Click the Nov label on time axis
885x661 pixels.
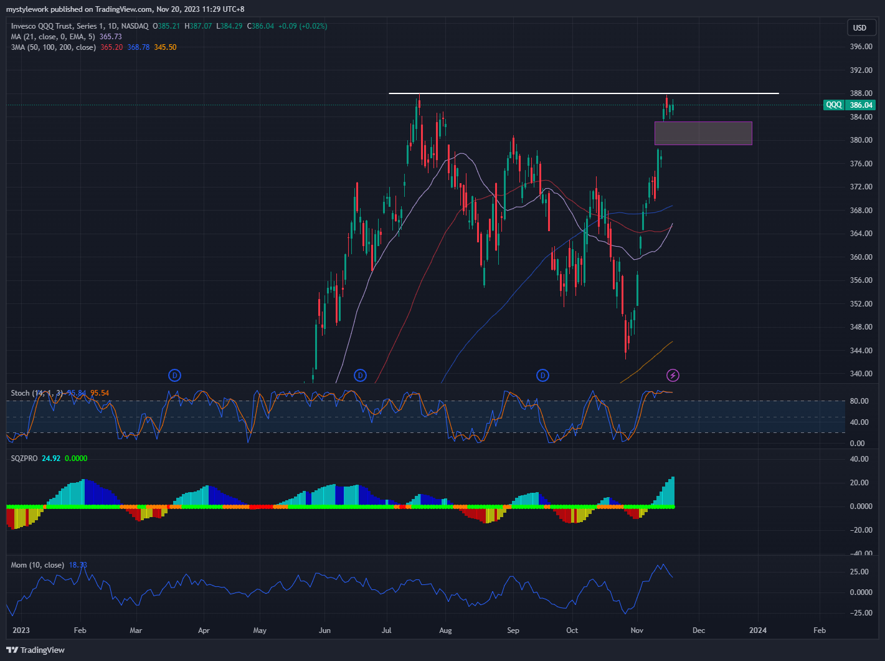pyautogui.click(x=638, y=630)
